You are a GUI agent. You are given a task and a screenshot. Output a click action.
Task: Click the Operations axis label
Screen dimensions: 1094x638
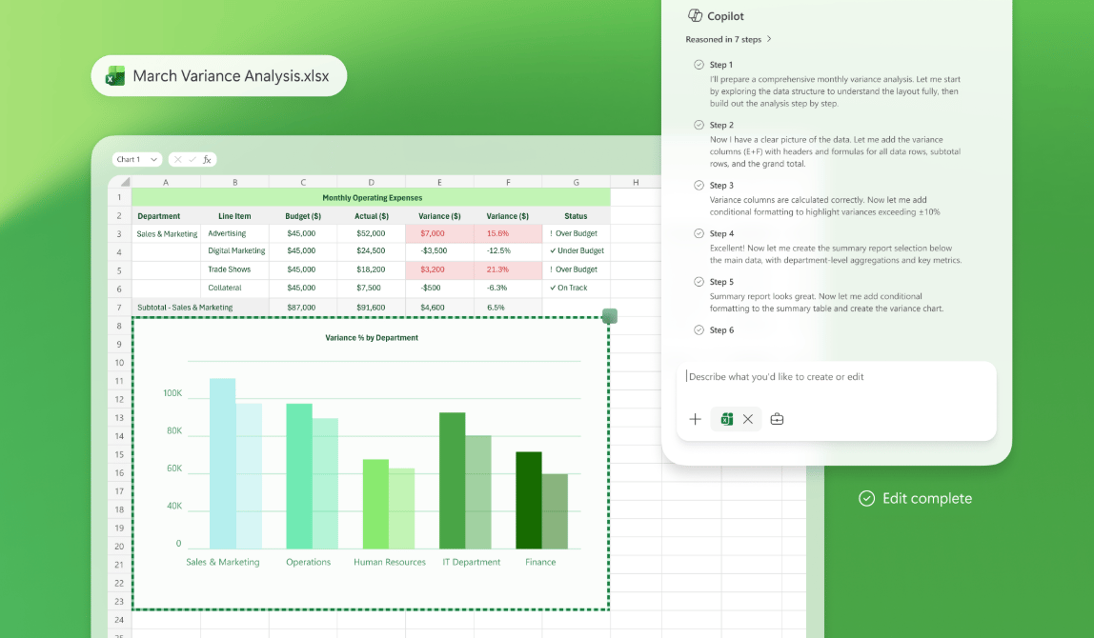309,562
